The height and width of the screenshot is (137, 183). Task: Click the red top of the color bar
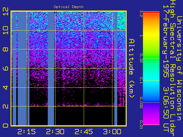coord(151,13)
